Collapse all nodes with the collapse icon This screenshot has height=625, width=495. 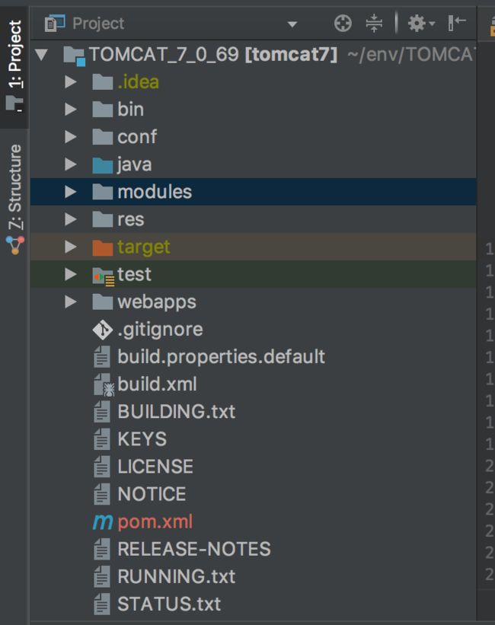pos(374,24)
